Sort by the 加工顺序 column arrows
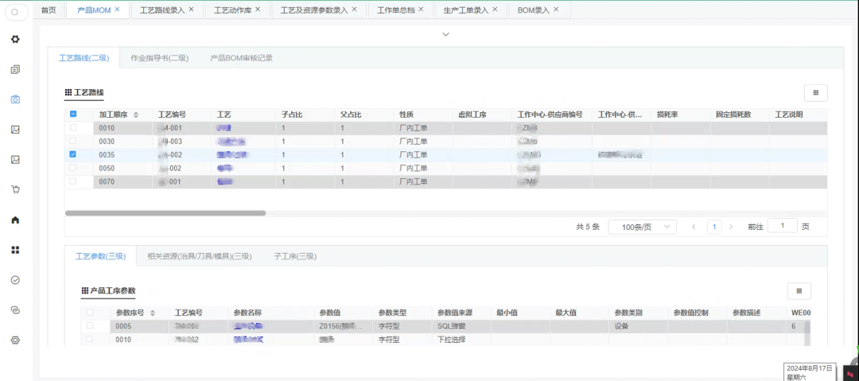 [x=136, y=115]
